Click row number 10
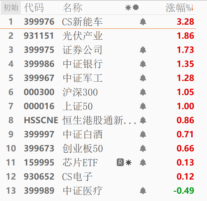 point(11,148)
